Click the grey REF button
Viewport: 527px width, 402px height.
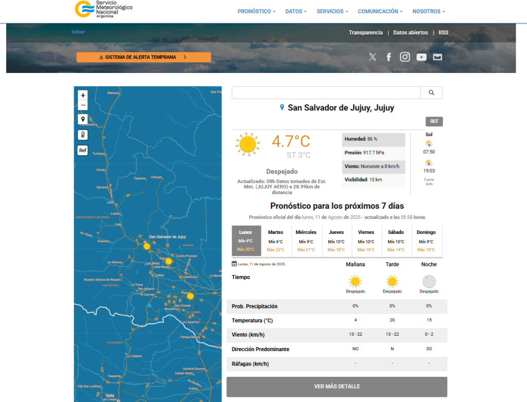click(x=434, y=122)
